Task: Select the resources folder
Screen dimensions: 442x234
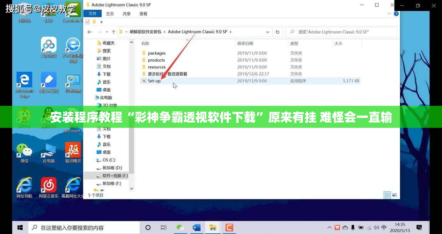Action: pos(157,67)
